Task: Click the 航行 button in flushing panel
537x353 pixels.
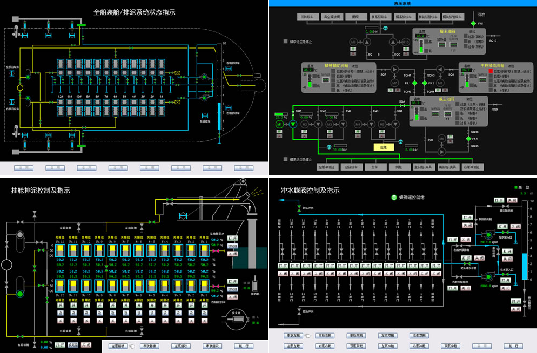Action: (513, 346)
